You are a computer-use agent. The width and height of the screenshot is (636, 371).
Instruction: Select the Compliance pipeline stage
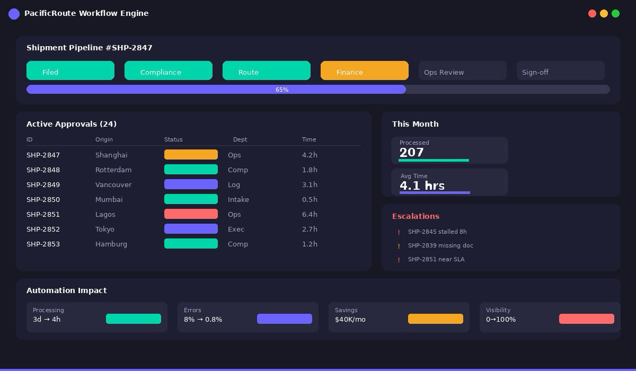pyautogui.click(x=169, y=70)
